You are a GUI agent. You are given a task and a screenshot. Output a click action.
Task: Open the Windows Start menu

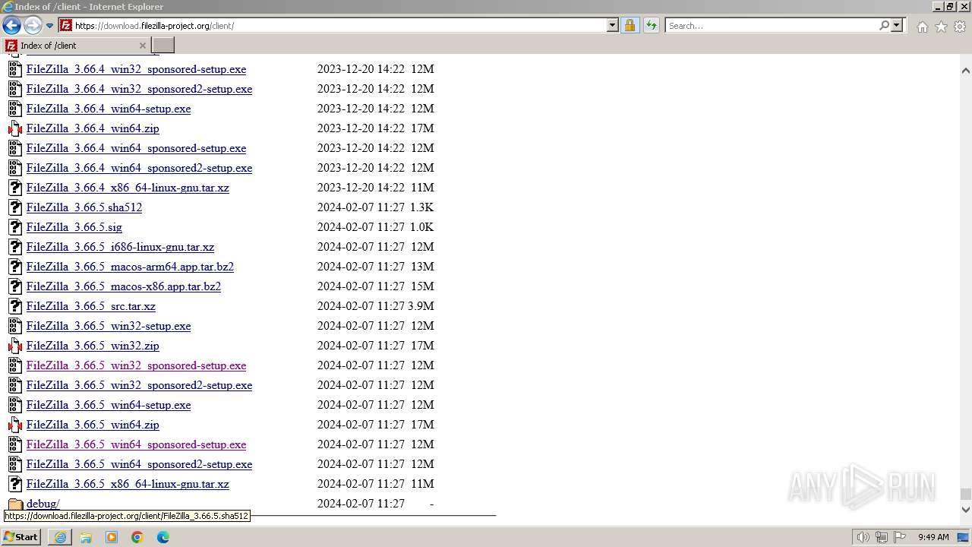21,537
